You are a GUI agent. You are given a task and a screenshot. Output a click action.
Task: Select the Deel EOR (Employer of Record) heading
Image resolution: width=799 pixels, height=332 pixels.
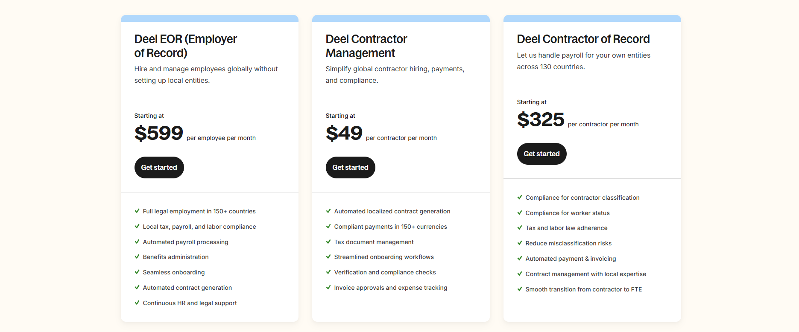click(185, 46)
